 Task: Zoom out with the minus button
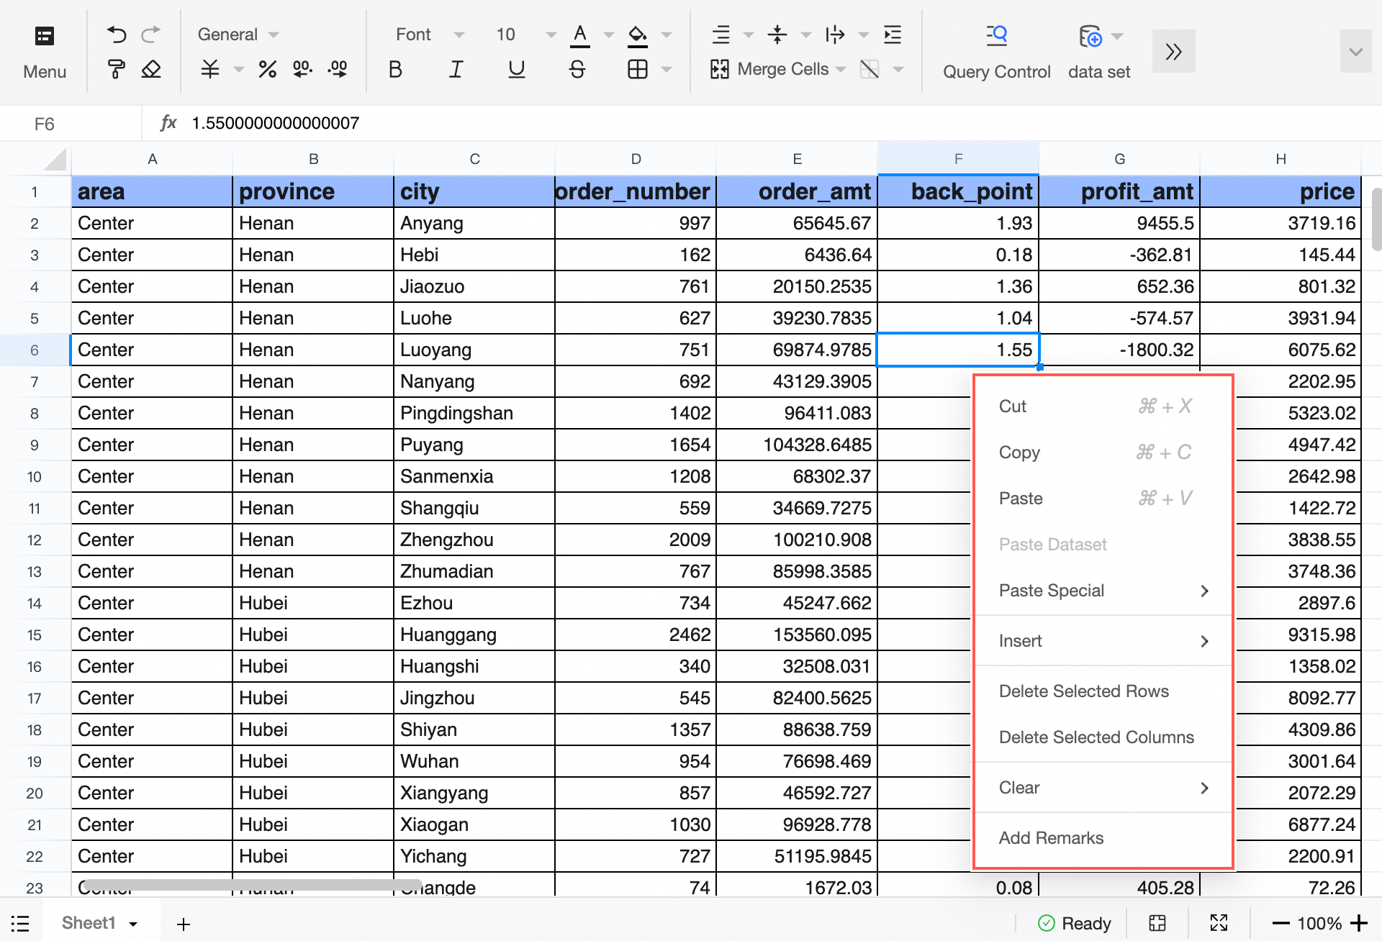point(1281,923)
